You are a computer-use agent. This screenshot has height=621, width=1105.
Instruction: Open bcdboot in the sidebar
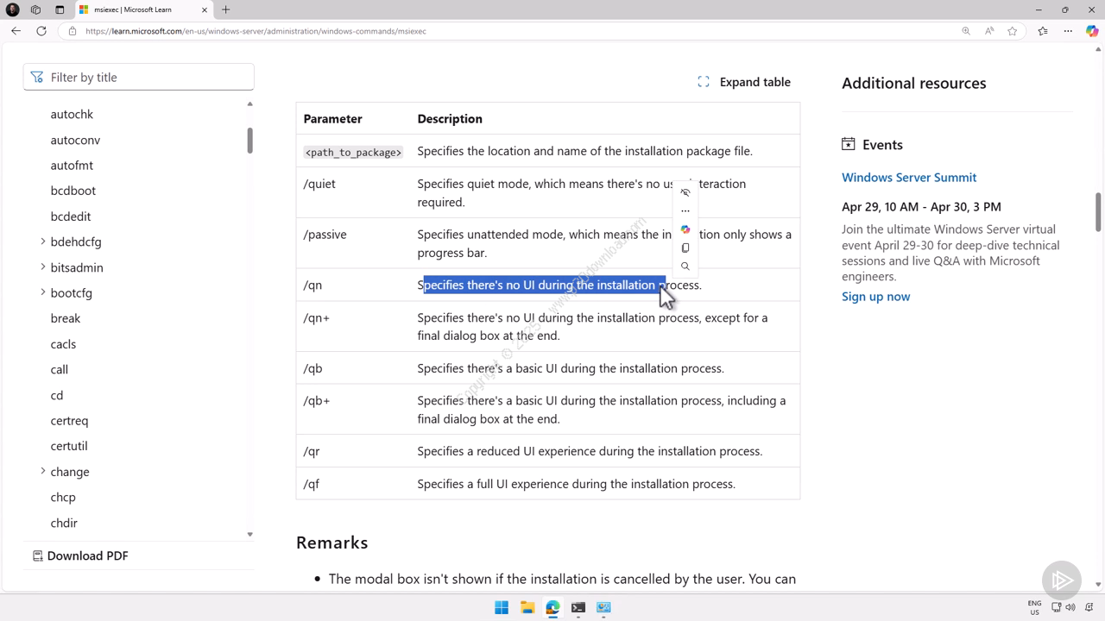coord(73,191)
